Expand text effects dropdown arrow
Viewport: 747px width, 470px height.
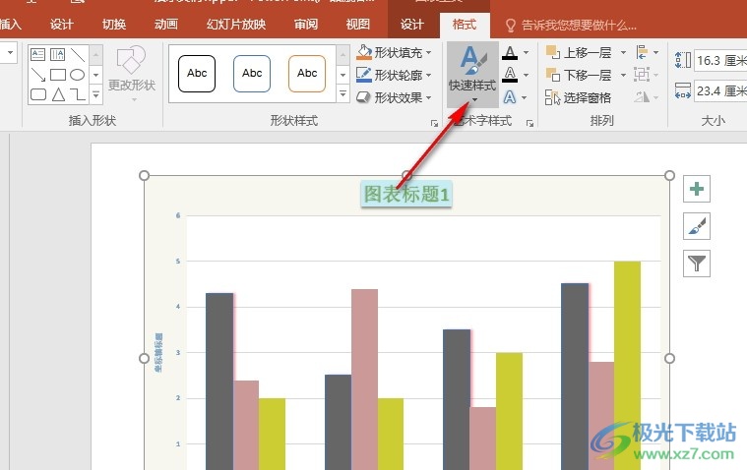point(525,97)
